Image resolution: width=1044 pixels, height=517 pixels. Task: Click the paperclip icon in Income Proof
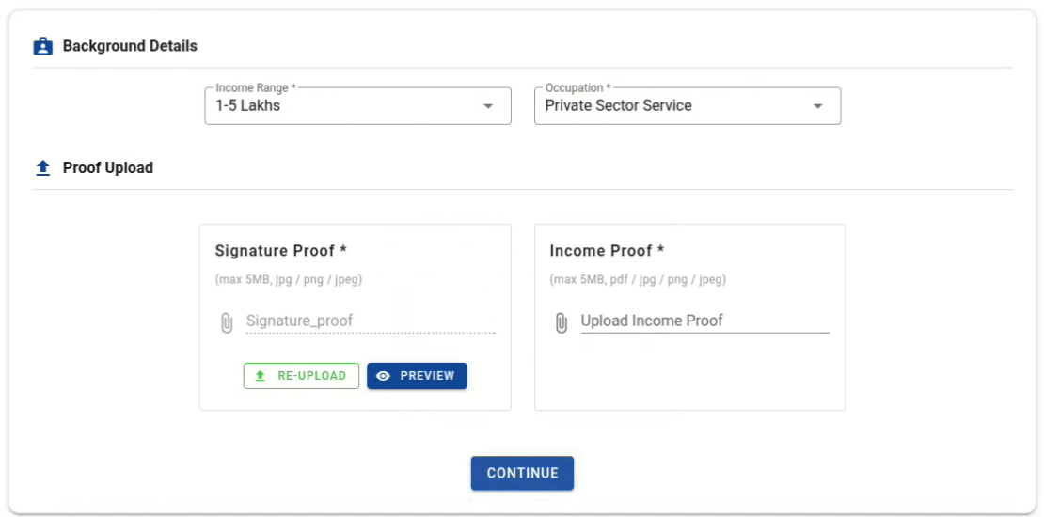tap(562, 322)
